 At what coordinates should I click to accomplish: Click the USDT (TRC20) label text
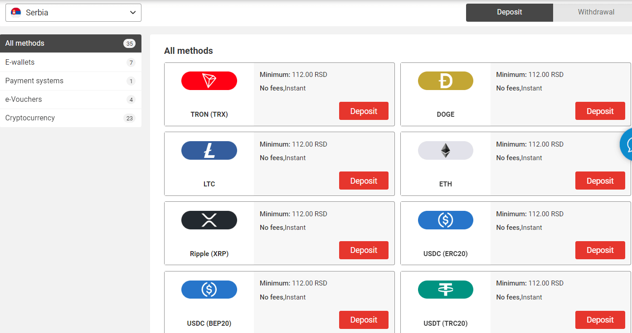(x=445, y=323)
